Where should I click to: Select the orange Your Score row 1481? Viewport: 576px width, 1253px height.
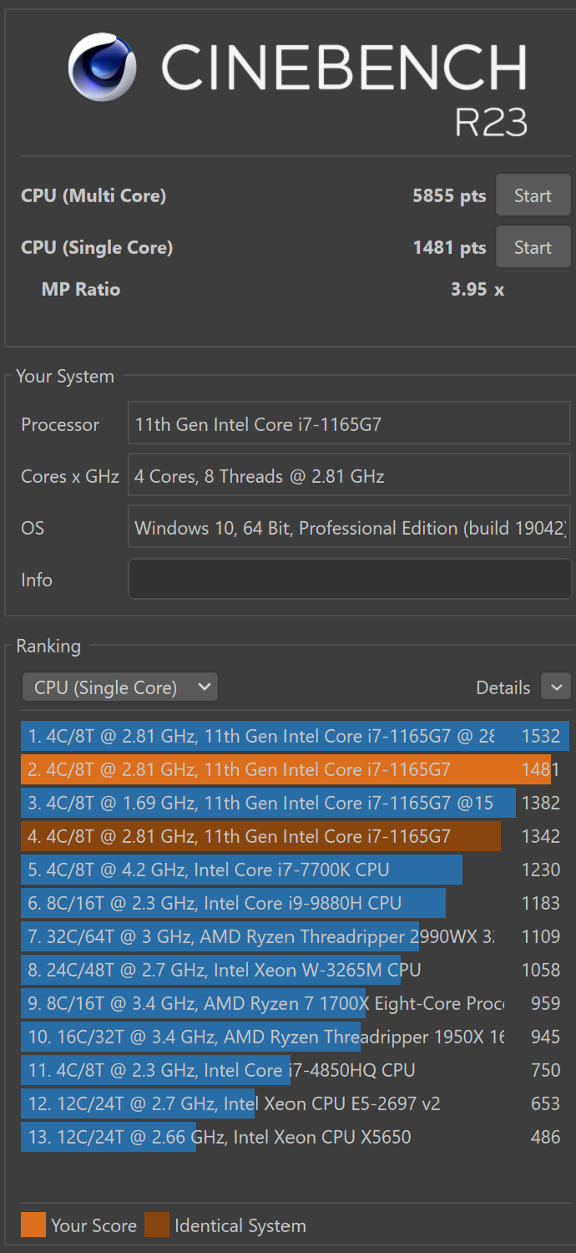[x=284, y=769]
